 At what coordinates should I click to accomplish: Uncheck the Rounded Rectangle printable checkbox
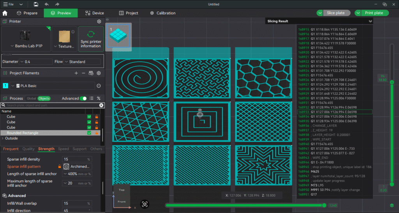click(x=89, y=133)
